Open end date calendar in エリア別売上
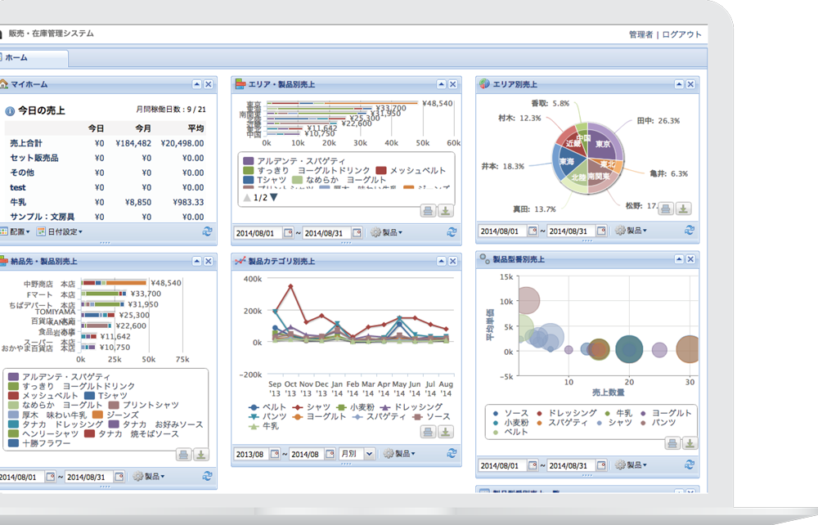This screenshot has width=818, height=525. (601, 231)
